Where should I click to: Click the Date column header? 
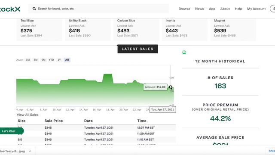point(89,121)
